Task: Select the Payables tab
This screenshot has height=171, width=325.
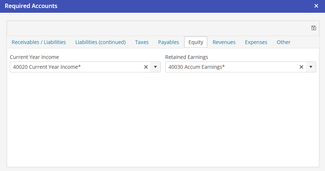Action: (168, 42)
